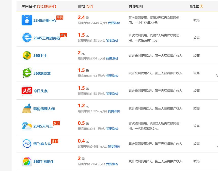Click 我要涨价 in the 360浏览器 row
The height and width of the screenshot is (171, 218).
[x=112, y=76]
